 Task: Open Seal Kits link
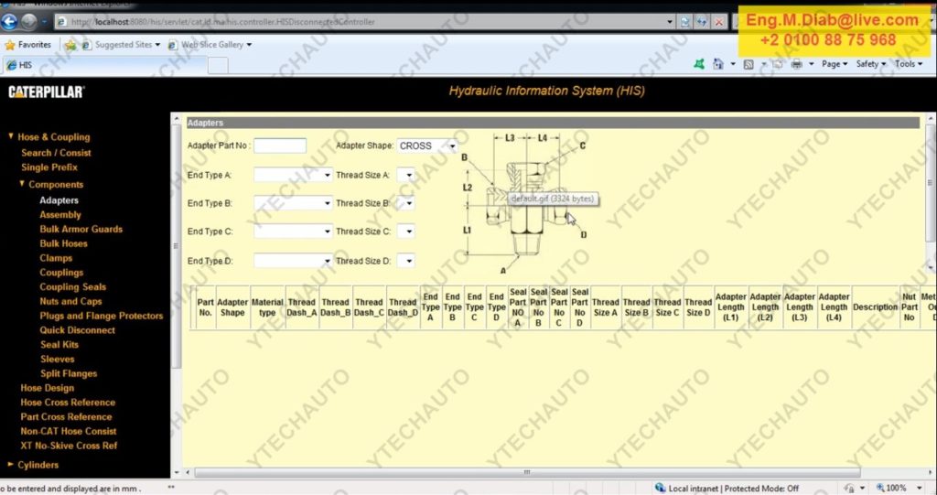(x=59, y=344)
